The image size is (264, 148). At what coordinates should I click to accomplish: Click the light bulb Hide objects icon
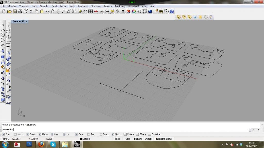point(118,11)
